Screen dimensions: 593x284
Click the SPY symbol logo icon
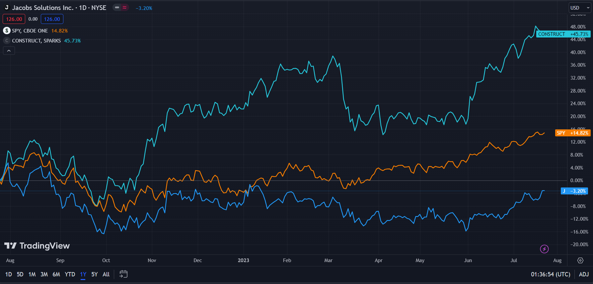tap(7, 31)
